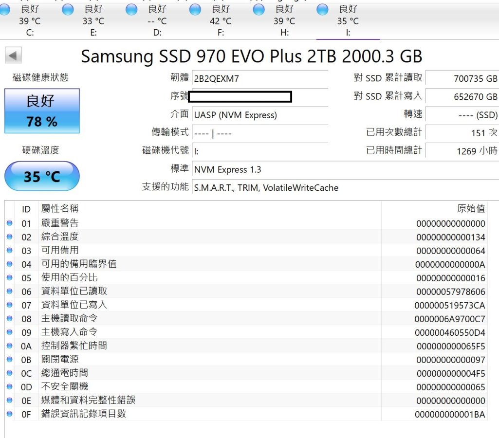Select the 不安全關機 attribute name
This screenshot has height=438, width=499.
[x=65, y=386]
